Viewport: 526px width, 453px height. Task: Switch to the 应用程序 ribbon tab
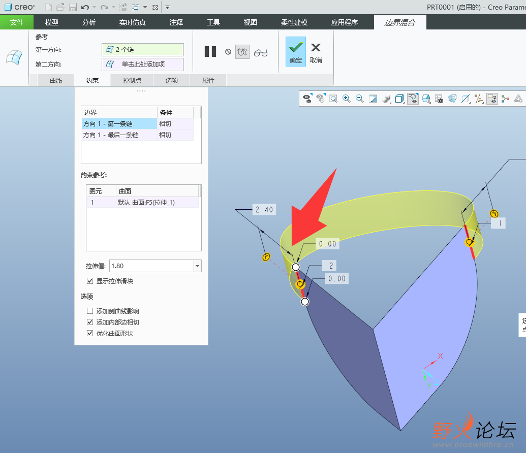point(345,22)
